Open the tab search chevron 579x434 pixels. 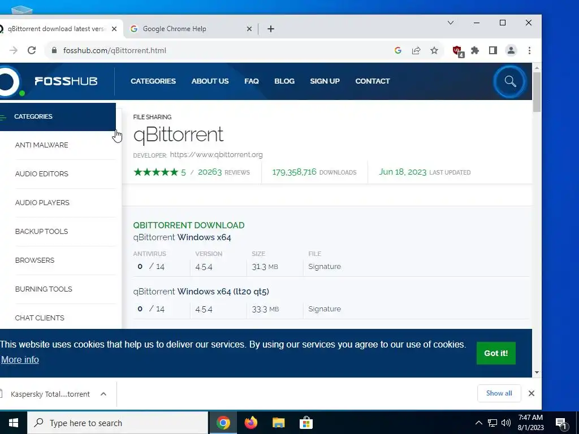(451, 23)
